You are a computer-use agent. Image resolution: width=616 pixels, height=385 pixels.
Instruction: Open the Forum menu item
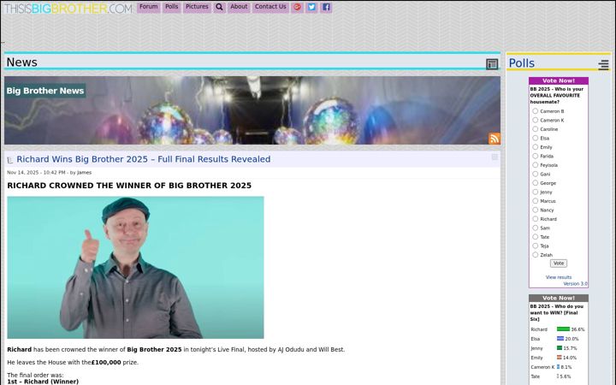click(149, 7)
